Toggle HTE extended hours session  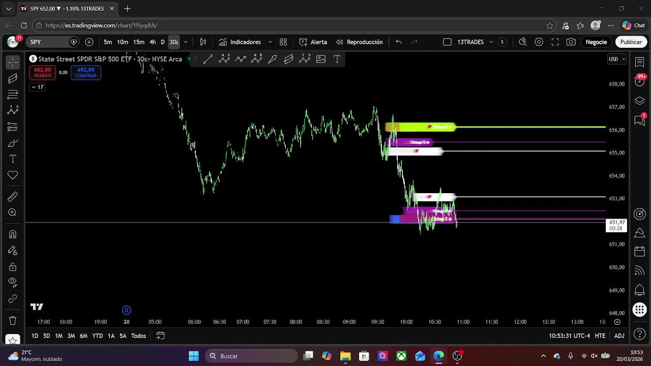click(600, 336)
